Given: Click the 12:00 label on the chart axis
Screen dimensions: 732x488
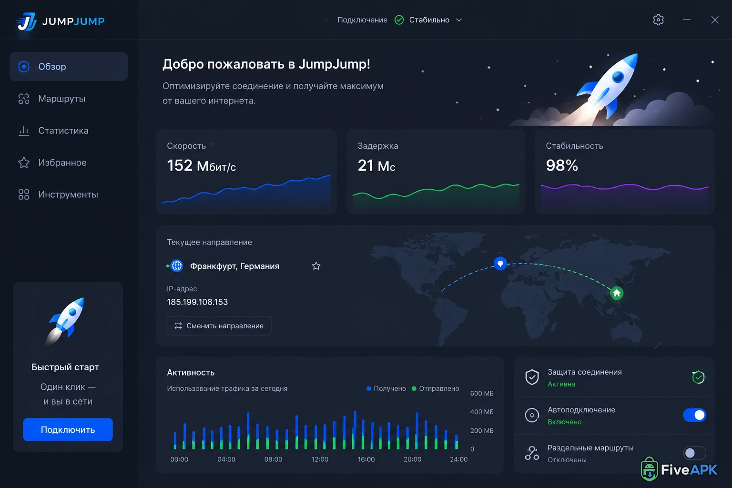Looking at the screenshot, I should [x=320, y=459].
